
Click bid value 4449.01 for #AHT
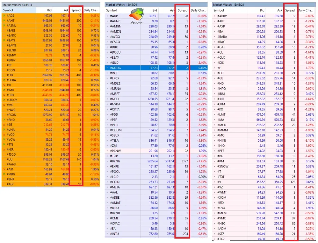[x=47, y=20]
